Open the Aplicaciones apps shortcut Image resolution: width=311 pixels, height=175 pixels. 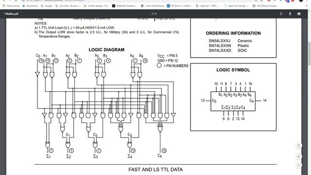(x=11, y=6)
